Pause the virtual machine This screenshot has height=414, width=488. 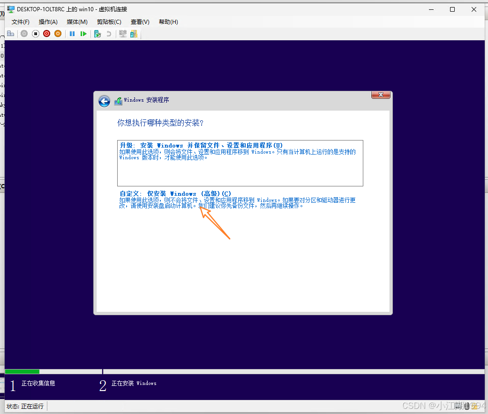tap(72, 34)
